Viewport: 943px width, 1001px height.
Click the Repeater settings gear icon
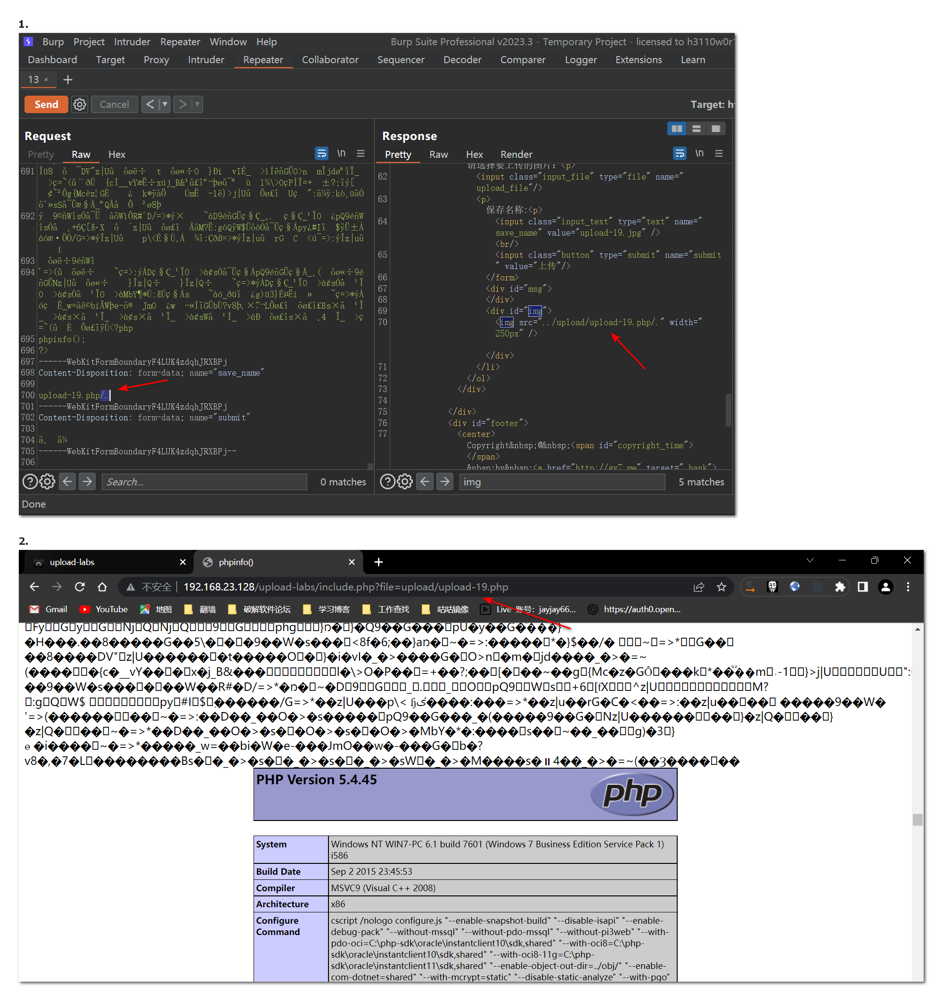80,104
